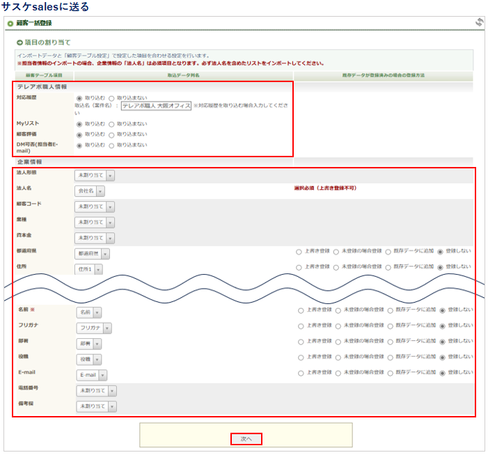The image size is (488, 455).
Task: Choose 上書き登録 for 部署 row
Action: [301, 342]
